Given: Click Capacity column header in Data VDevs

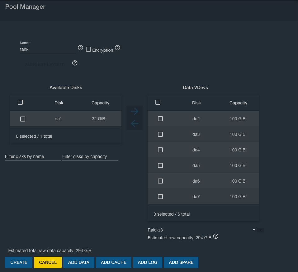Looking at the screenshot, I should tap(238, 103).
